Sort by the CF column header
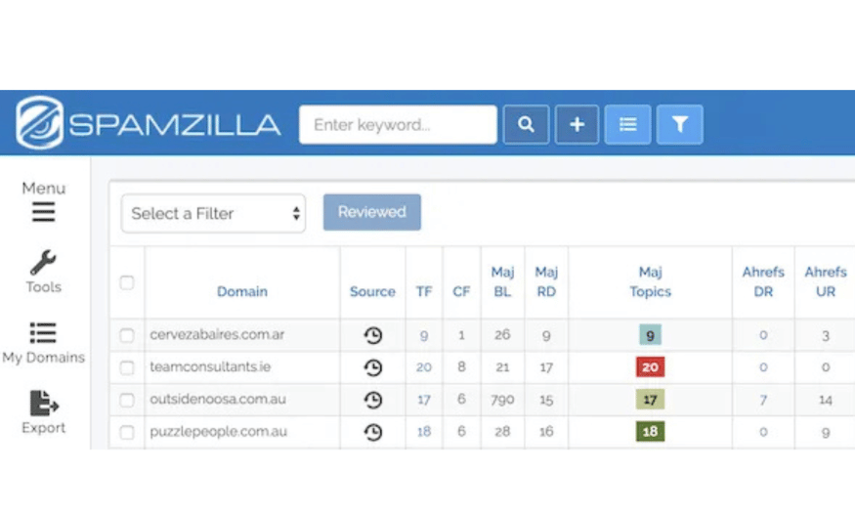 coord(461,291)
